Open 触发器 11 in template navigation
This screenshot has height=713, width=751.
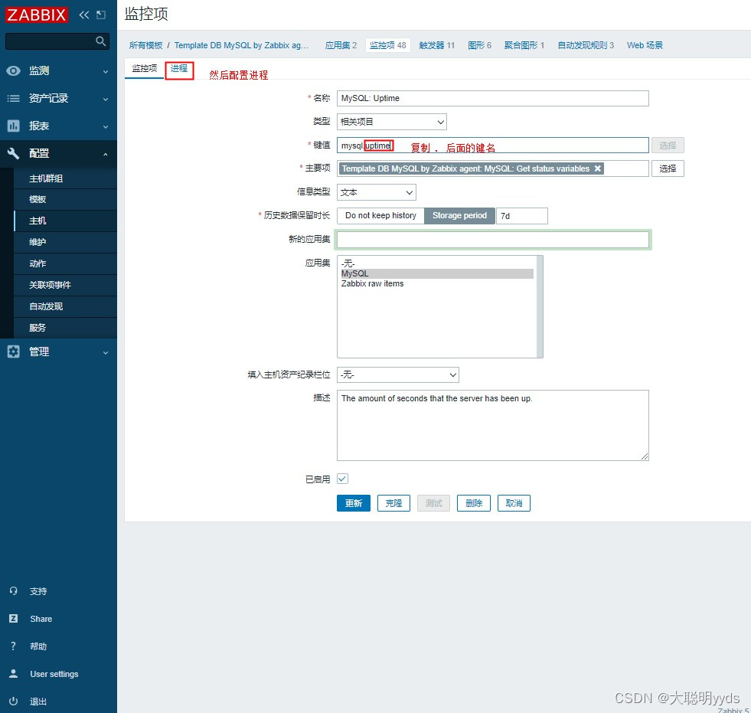pyautogui.click(x=436, y=45)
